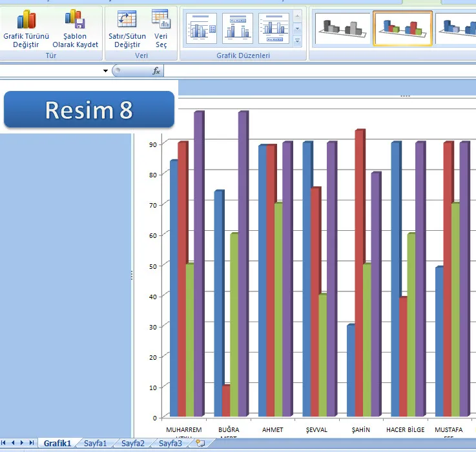The width and height of the screenshot is (476, 452).
Task: Open the Name Box dropdown arrow
Action: tap(105, 71)
